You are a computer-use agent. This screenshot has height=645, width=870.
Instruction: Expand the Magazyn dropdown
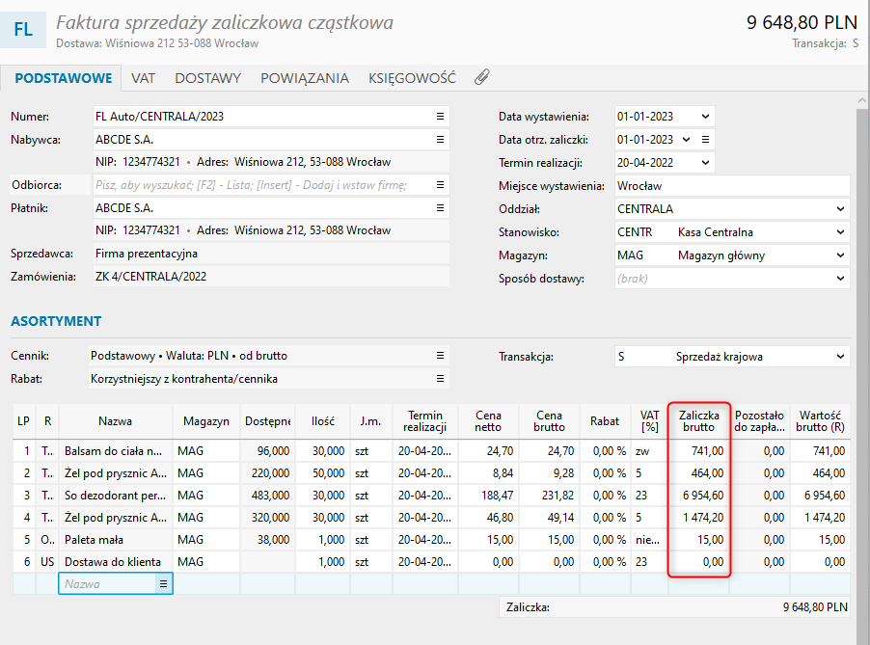point(840,255)
